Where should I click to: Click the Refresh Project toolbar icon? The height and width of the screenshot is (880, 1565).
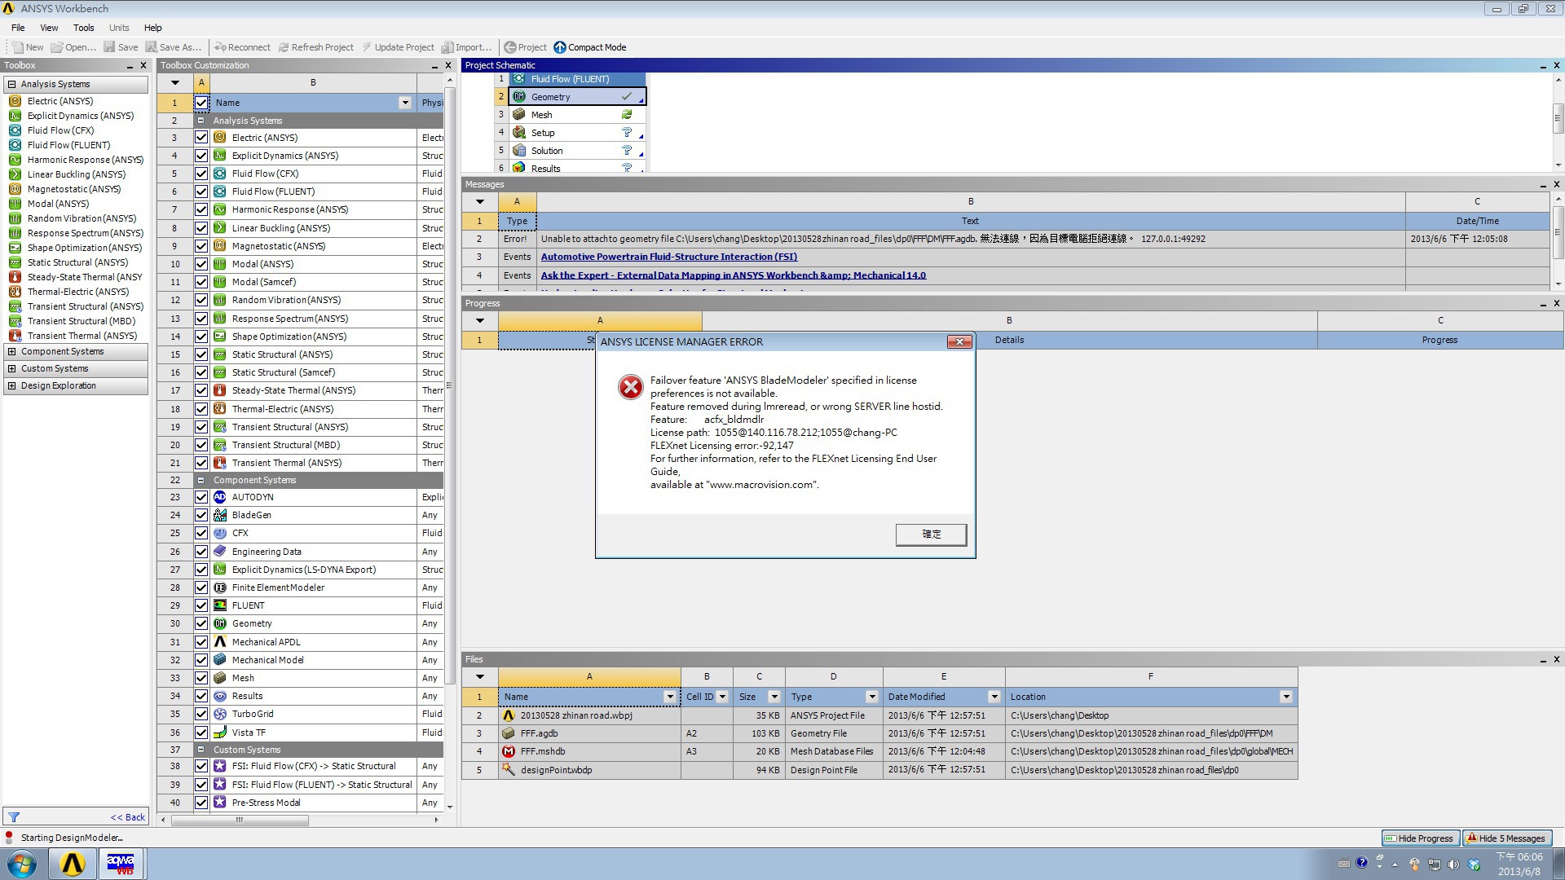(284, 47)
